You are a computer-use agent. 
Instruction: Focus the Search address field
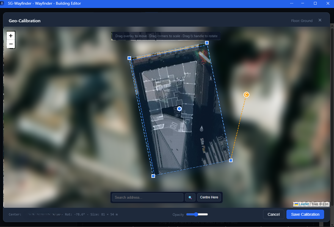coord(148,197)
